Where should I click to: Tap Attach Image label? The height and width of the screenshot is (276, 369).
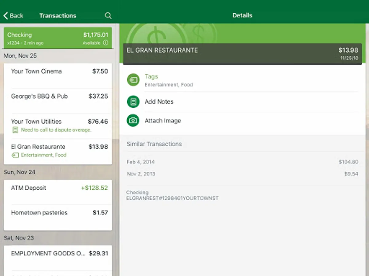tap(163, 121)
